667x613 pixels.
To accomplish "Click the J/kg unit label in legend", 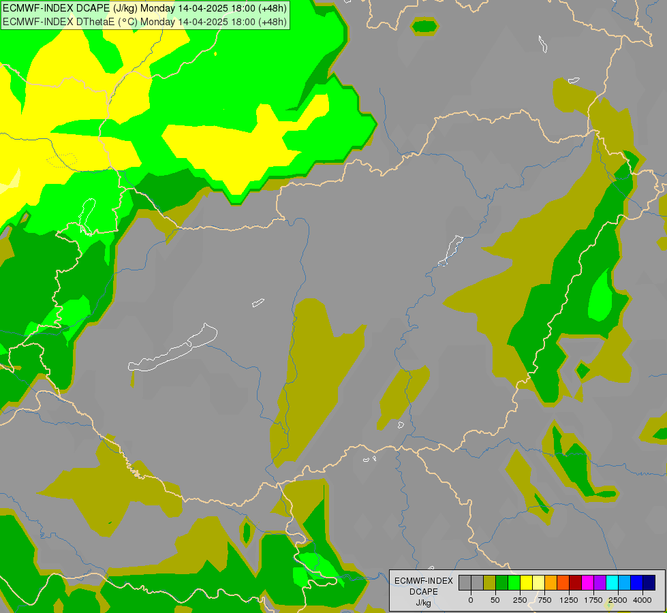I will coord(424,603).
